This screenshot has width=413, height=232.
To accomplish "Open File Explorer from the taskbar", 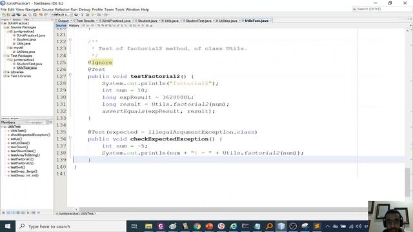I will 148,226.
